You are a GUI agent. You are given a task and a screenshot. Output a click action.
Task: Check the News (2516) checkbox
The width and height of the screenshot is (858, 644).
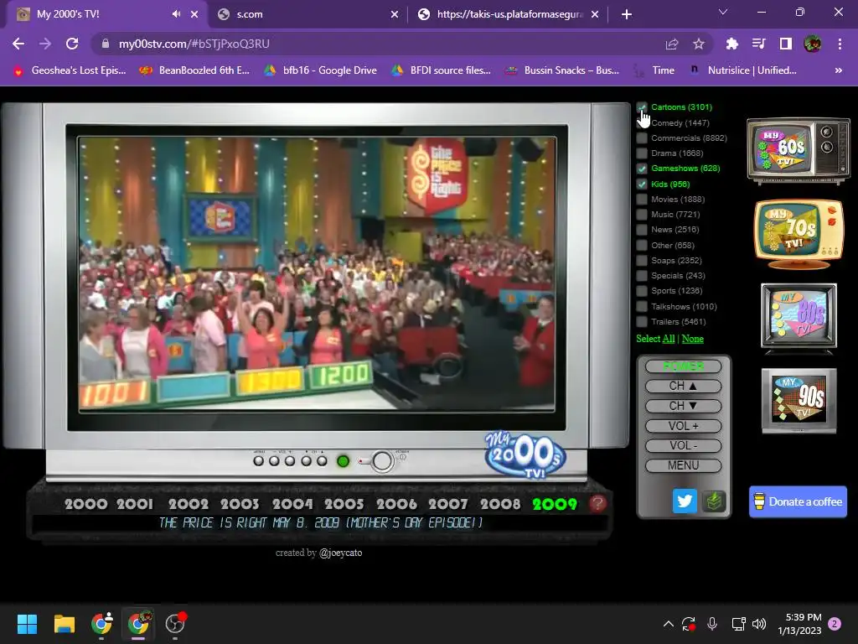642,230
